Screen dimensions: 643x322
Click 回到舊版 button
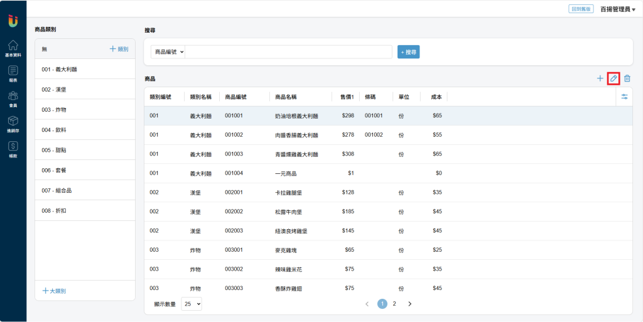coord(581,9)
